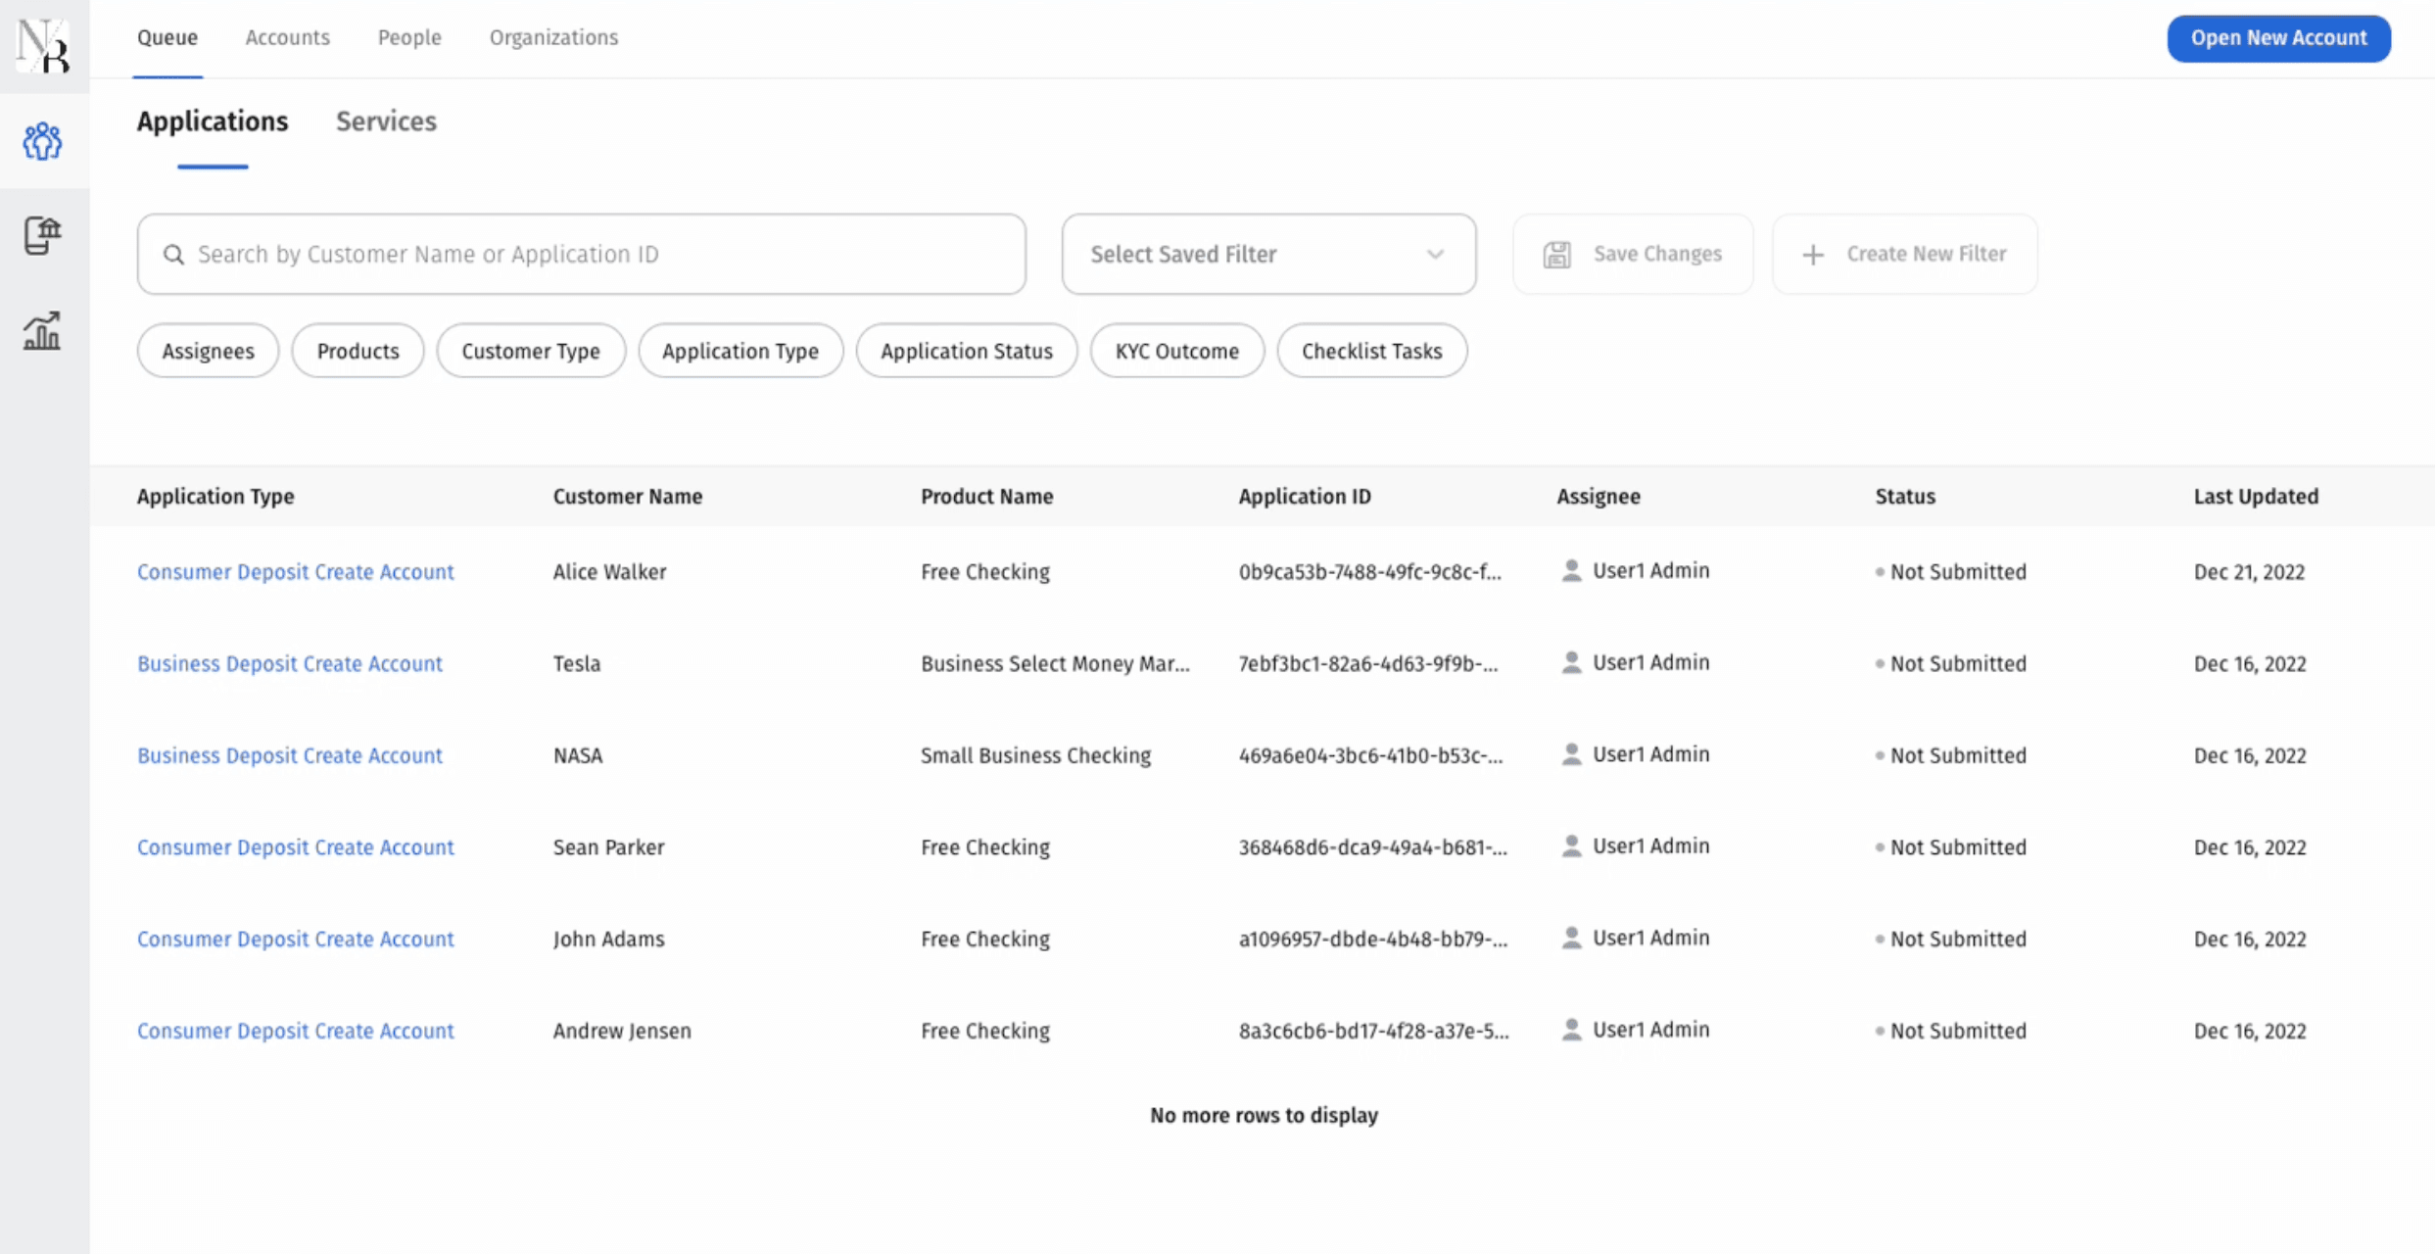Click Assignees filter chip
The image size is (2435, 1254).
pyautogui.click(x=208, y=351)
